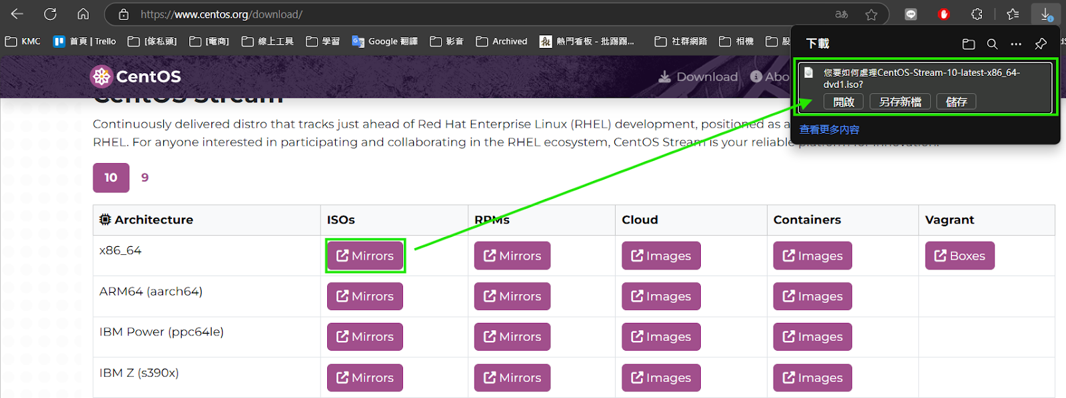Open ARM64 Containers Images
Image resolution: width=1066 pixels, height=398 pixels.
click(x=813, y=296)
